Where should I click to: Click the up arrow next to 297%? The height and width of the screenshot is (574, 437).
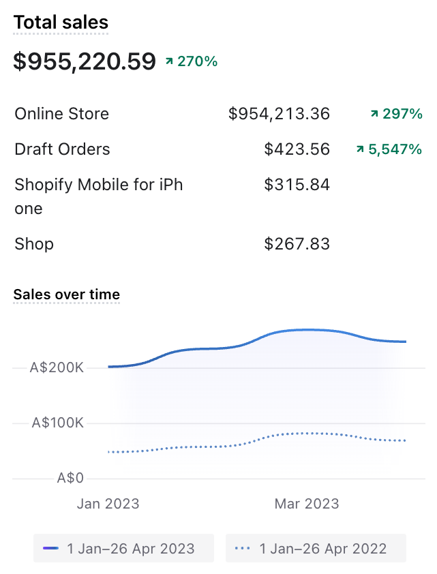click(x=374, y=114)
